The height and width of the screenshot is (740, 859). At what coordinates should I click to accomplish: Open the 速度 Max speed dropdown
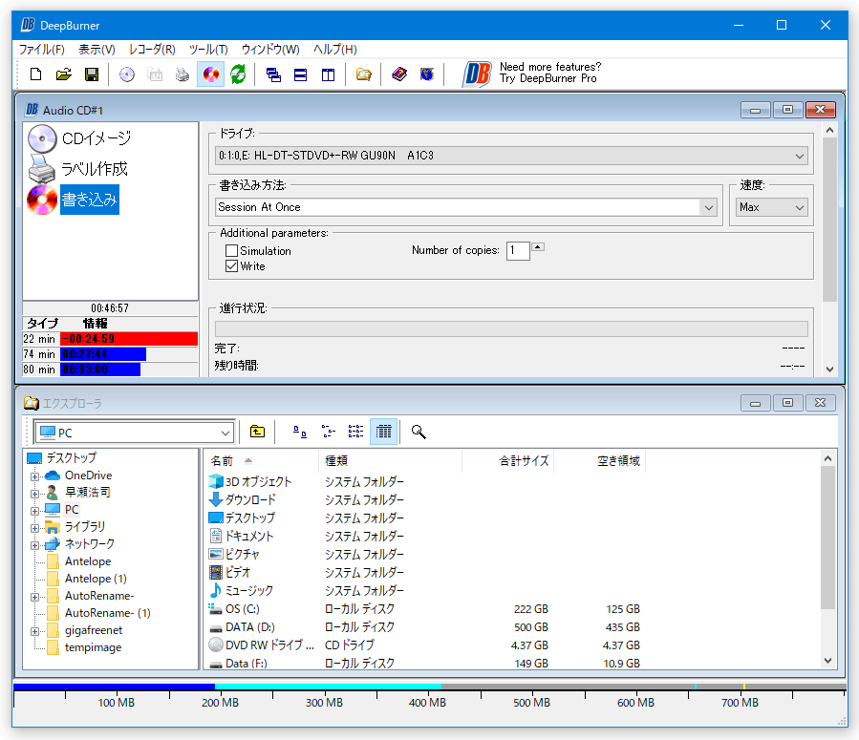tap(800, 207)
